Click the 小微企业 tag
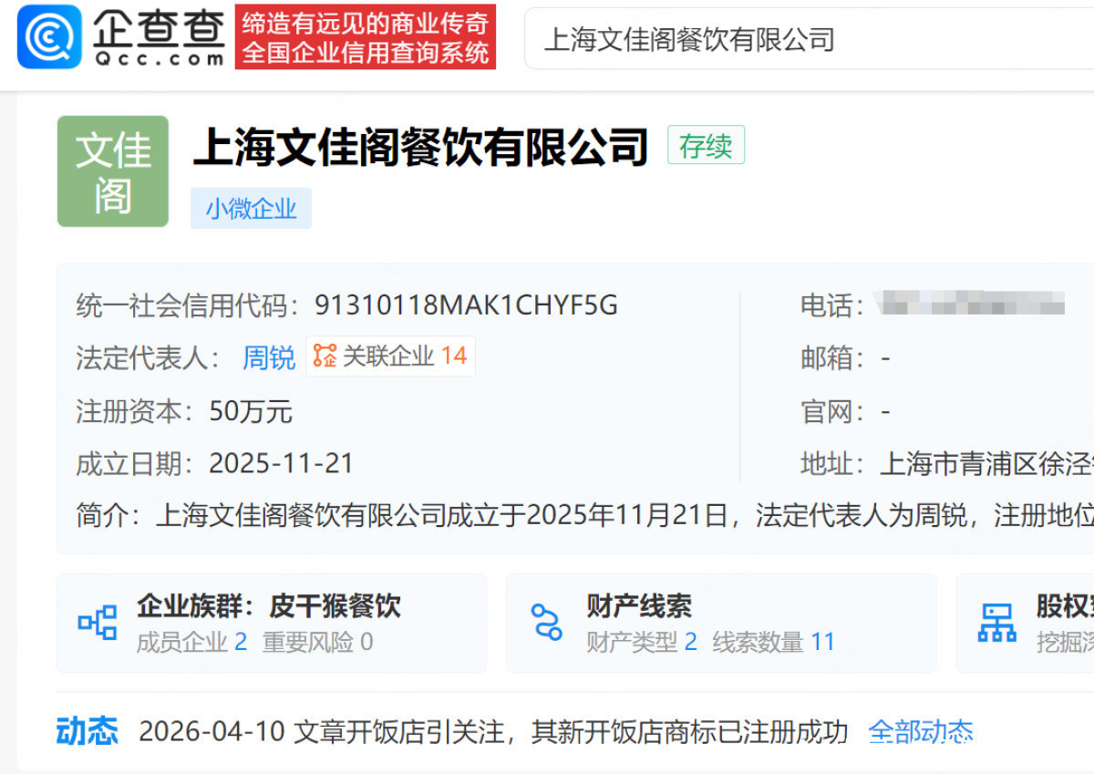 point(251,209)
